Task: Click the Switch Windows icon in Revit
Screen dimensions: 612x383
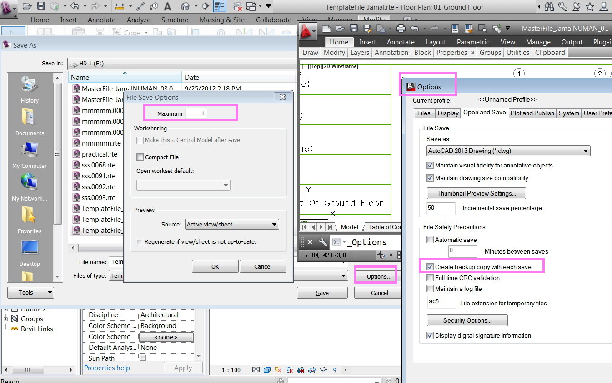Action: [x=251, y=6]
